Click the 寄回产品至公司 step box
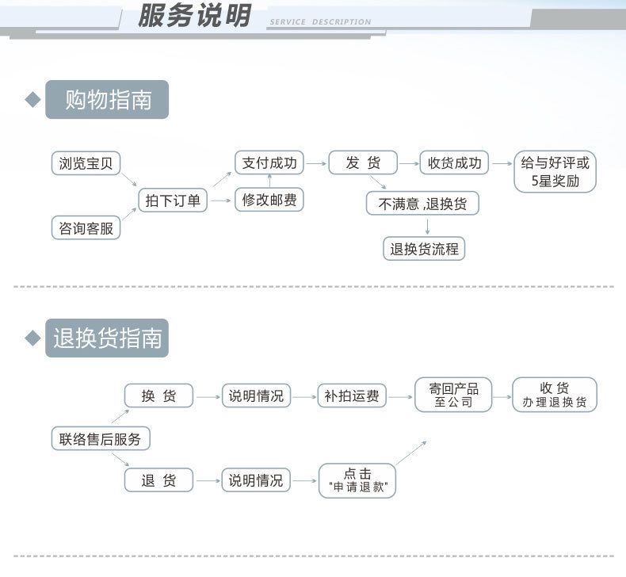The image size is (626, 577). [453, 395]
